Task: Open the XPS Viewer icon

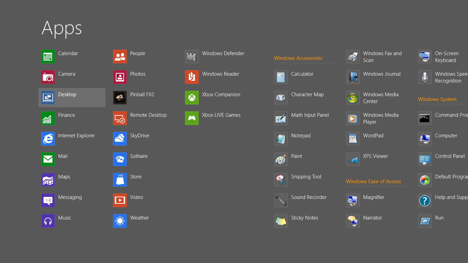Action: click(x=353, y=159)
